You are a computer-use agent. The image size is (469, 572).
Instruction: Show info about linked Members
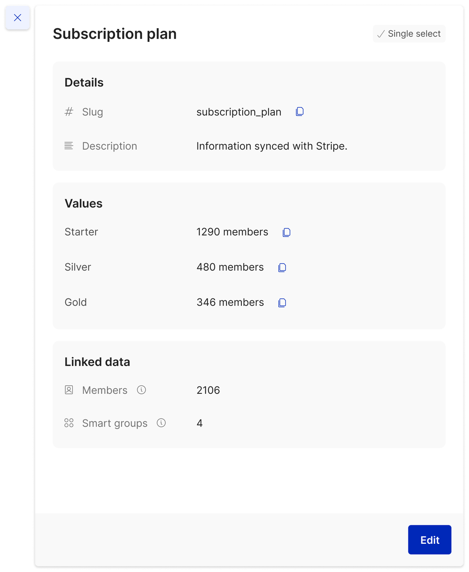click(x=141, y=390)
